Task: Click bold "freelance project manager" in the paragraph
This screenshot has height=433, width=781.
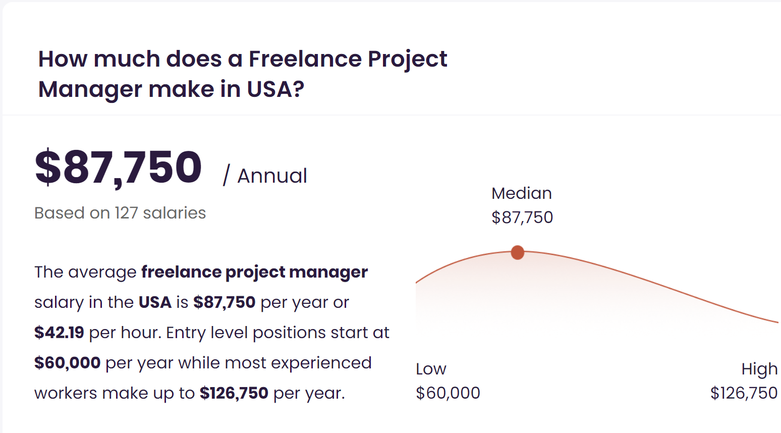Action: coord(254,272)
